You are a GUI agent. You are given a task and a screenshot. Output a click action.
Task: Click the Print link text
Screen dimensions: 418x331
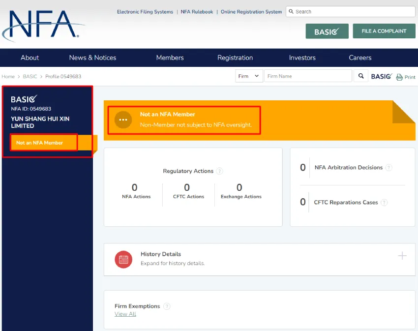pyautogui.click(x=410, y=77)
